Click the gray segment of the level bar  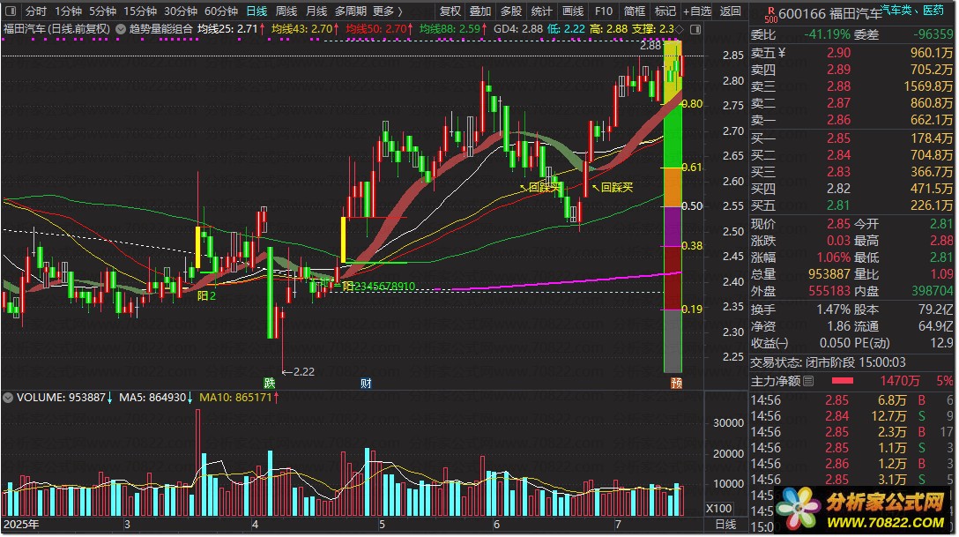673,340
